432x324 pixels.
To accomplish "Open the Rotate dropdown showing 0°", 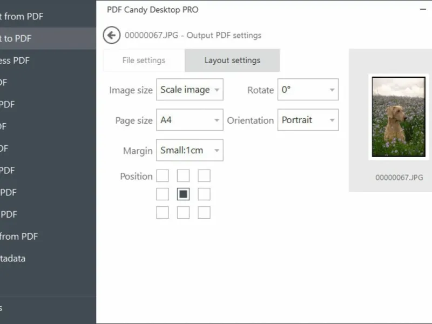I will (308, 90).
